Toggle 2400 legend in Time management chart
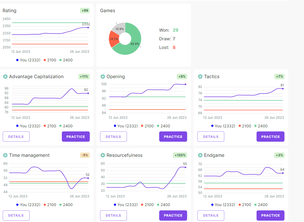The height and width of the screenshot is (222, 304). click(66, 205)
